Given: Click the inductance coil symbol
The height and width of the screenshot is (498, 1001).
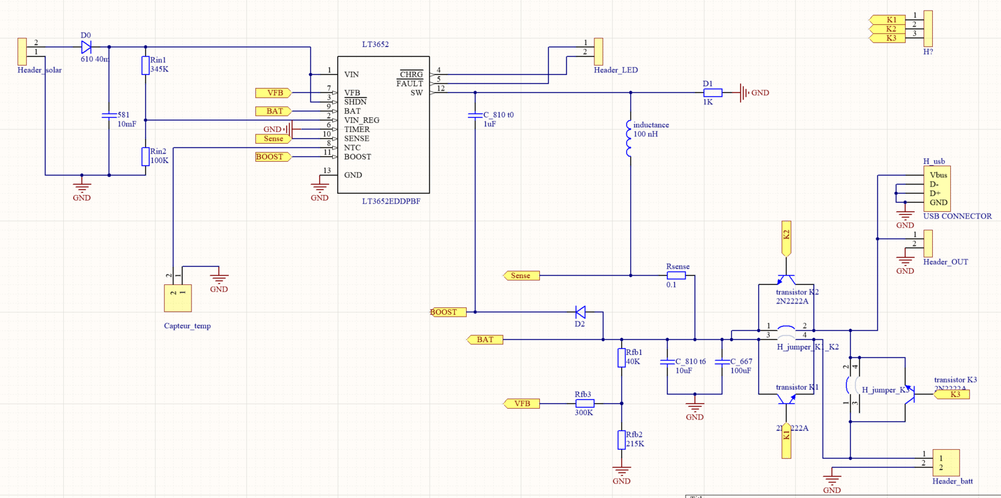Looking at the screenshot, I should (629, 138).
